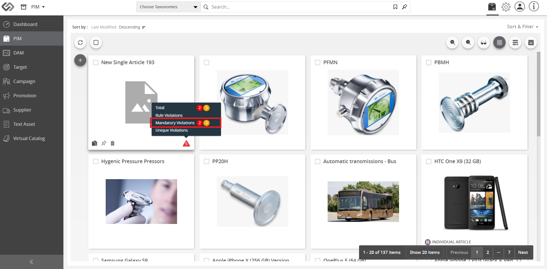Open the Choose Taxonomies dropdown
The height and width of the screenshot is (269, 547).
click(169, 7)
